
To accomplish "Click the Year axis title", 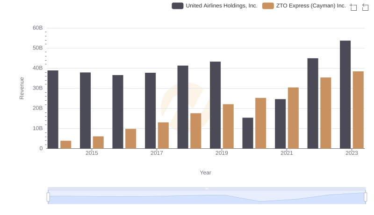I will point(205,173).
